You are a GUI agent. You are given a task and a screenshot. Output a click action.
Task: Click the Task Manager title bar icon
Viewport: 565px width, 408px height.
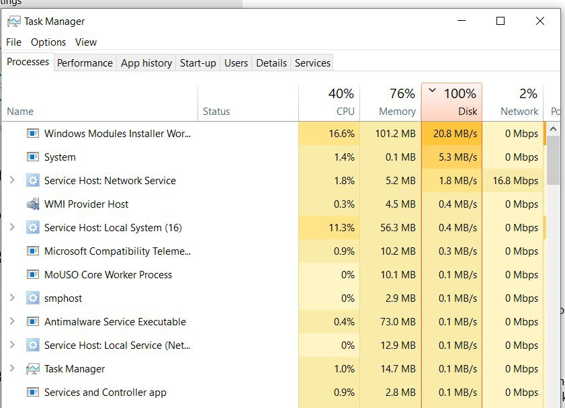13,22
